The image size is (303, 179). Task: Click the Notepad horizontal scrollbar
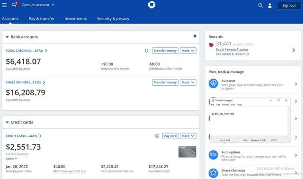[249, 137]
